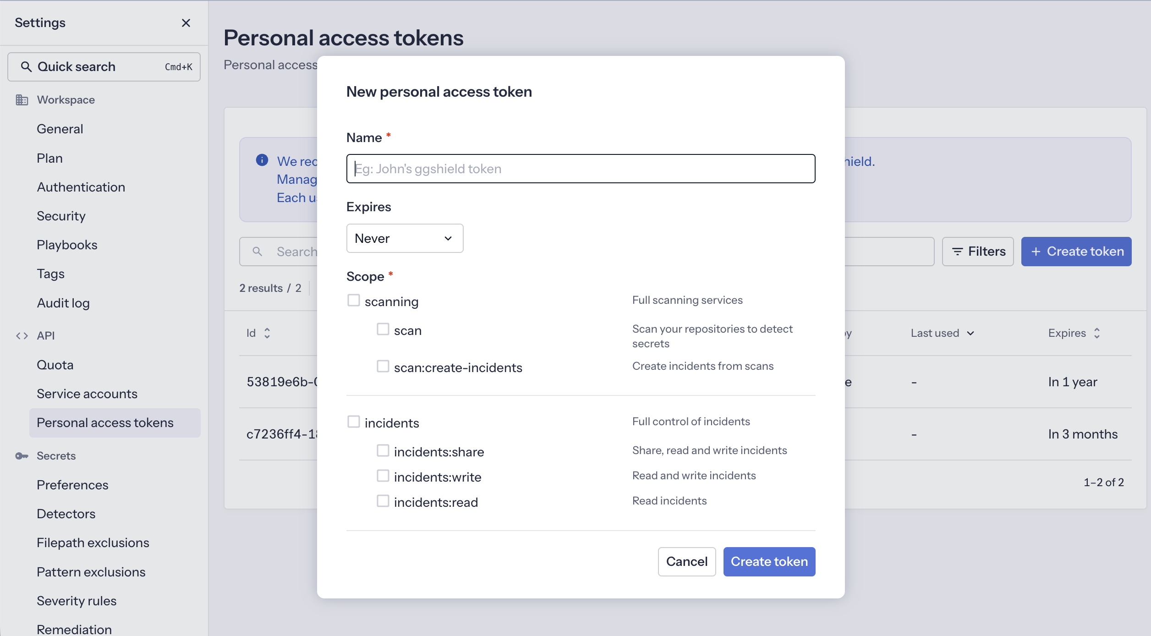
Task: Open the Expires Never dropdown
Action: pyautogui.click(x=405, y=238)
